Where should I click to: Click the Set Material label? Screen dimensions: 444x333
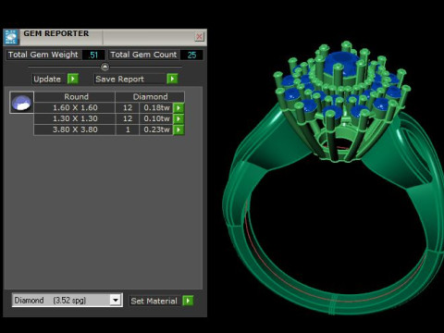pos(154,301)
